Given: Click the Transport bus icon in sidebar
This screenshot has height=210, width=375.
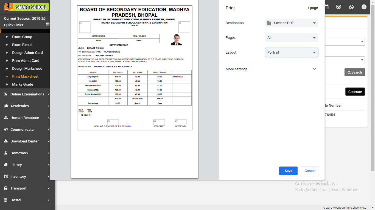Looking at the screenshot, I should click(6, 188).
